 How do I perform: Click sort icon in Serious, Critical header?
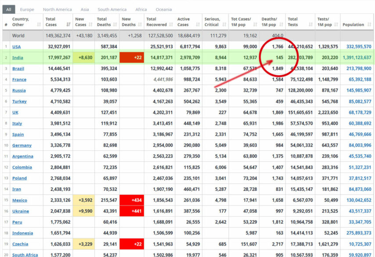pyautogui.click(x=225, y=25)
